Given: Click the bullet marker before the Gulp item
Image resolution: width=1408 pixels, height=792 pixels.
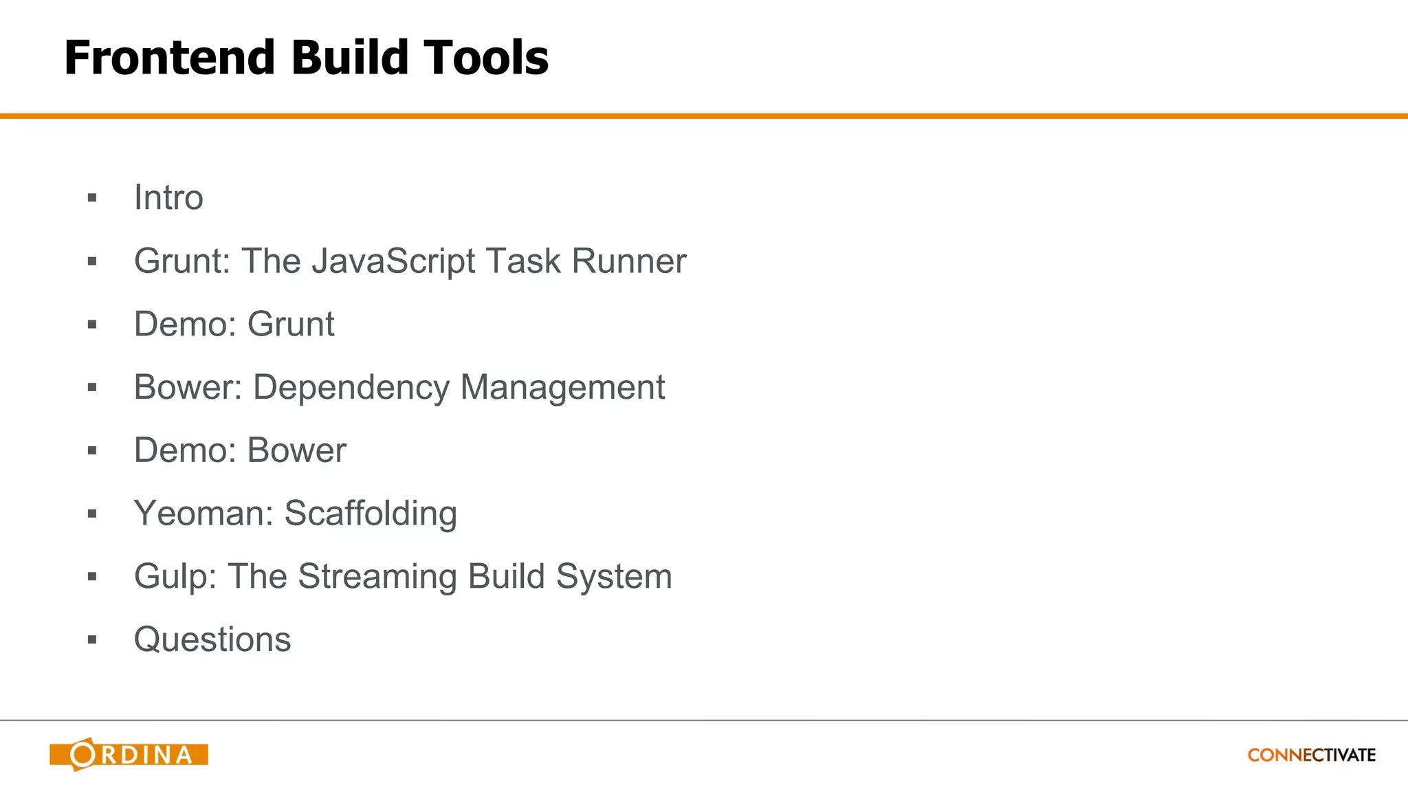Looking at the screenshot, I should click(92, 577).
